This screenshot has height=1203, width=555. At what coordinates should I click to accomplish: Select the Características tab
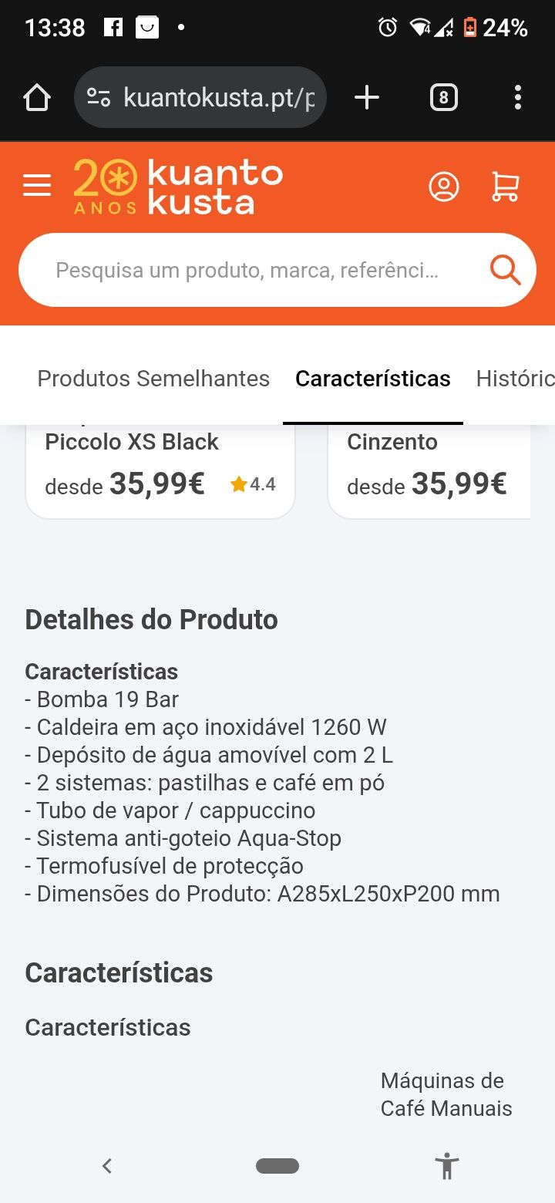point(373,379)
